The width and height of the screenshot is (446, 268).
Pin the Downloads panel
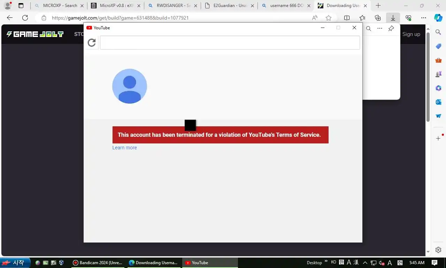point(391,29)
